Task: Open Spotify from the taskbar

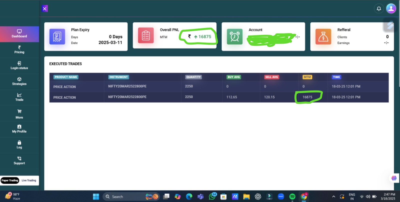Action: coord(292,197)
